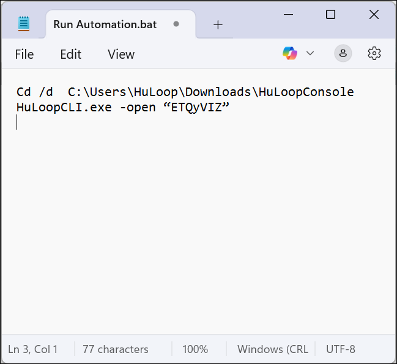Add a new tab with the plus button
397x364 pixels.
(x=218, y=24)
